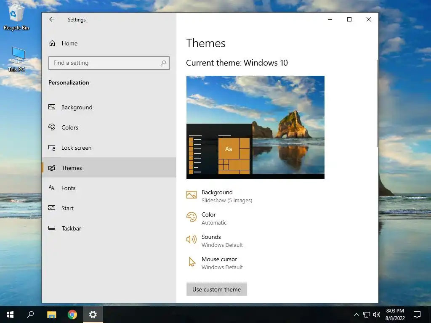The image size is (431, 323).
Task: Click the Mouse cursor arrow icon
Action: tap(192, 262)
